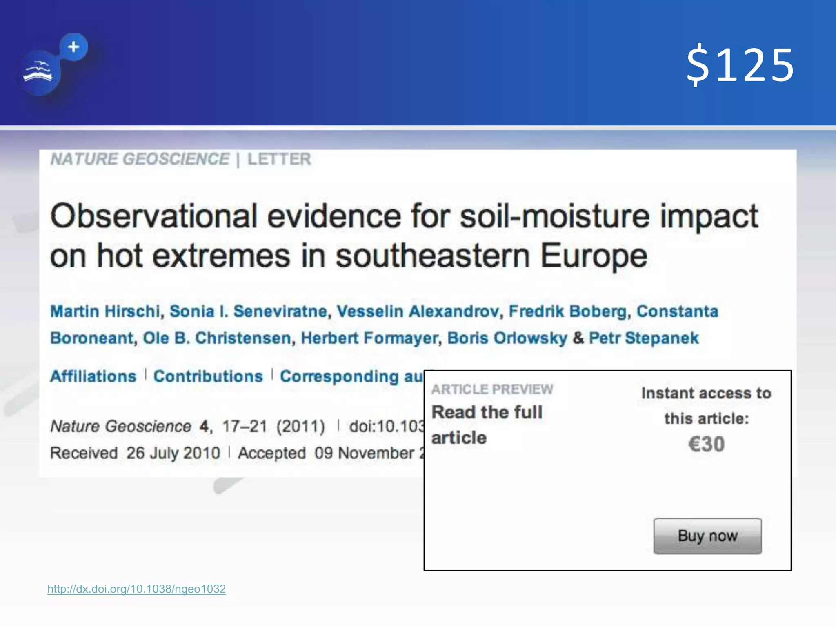
Task: Open author link Petr Stepanek
Action: 644,338
